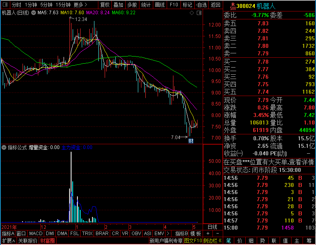Viewport: 316px width, 245px height.
Task: Click stock code 300024 title
Action: click(246, 6)
